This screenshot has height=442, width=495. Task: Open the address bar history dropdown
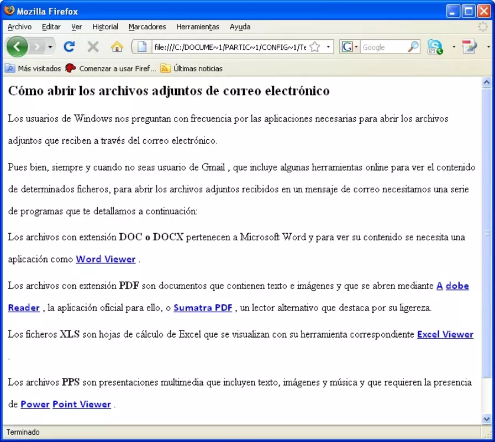coord(328,47)
